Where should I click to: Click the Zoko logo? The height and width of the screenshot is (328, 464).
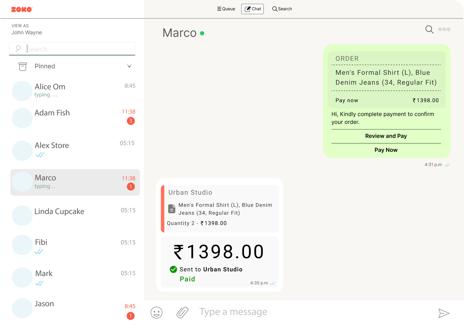click(x=22, y=10)
